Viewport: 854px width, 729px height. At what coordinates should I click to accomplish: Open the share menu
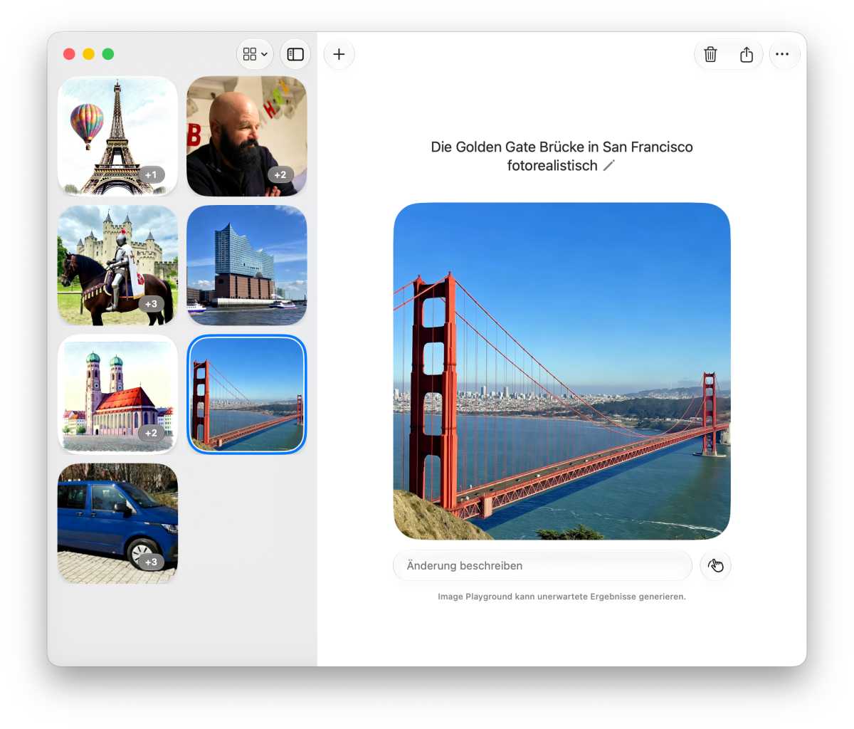pyautogui.click(x=747, y=54)
